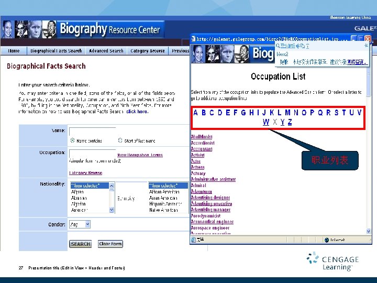Jump to letter D in the Occupation List
The image size is (377, 283).
pyautogui.click(x=220, y=112)
